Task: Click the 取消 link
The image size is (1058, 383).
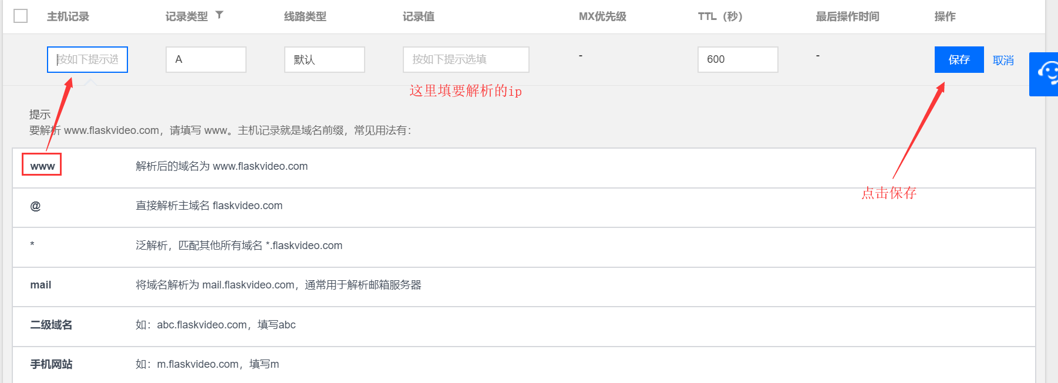Action: click(x=1003, y=60)
